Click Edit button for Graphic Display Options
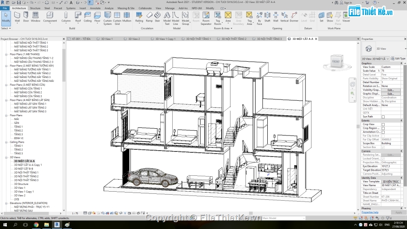Image resolution: width=407 pixels, height=229 pixels. click(x=390, y=94)
